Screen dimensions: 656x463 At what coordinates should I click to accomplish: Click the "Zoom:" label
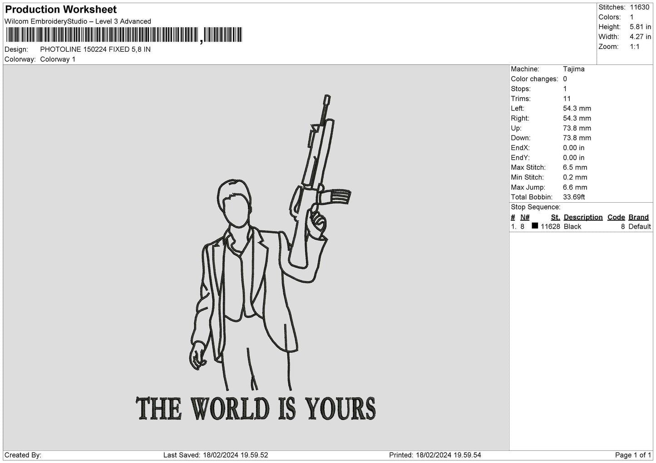click(608, 47)
